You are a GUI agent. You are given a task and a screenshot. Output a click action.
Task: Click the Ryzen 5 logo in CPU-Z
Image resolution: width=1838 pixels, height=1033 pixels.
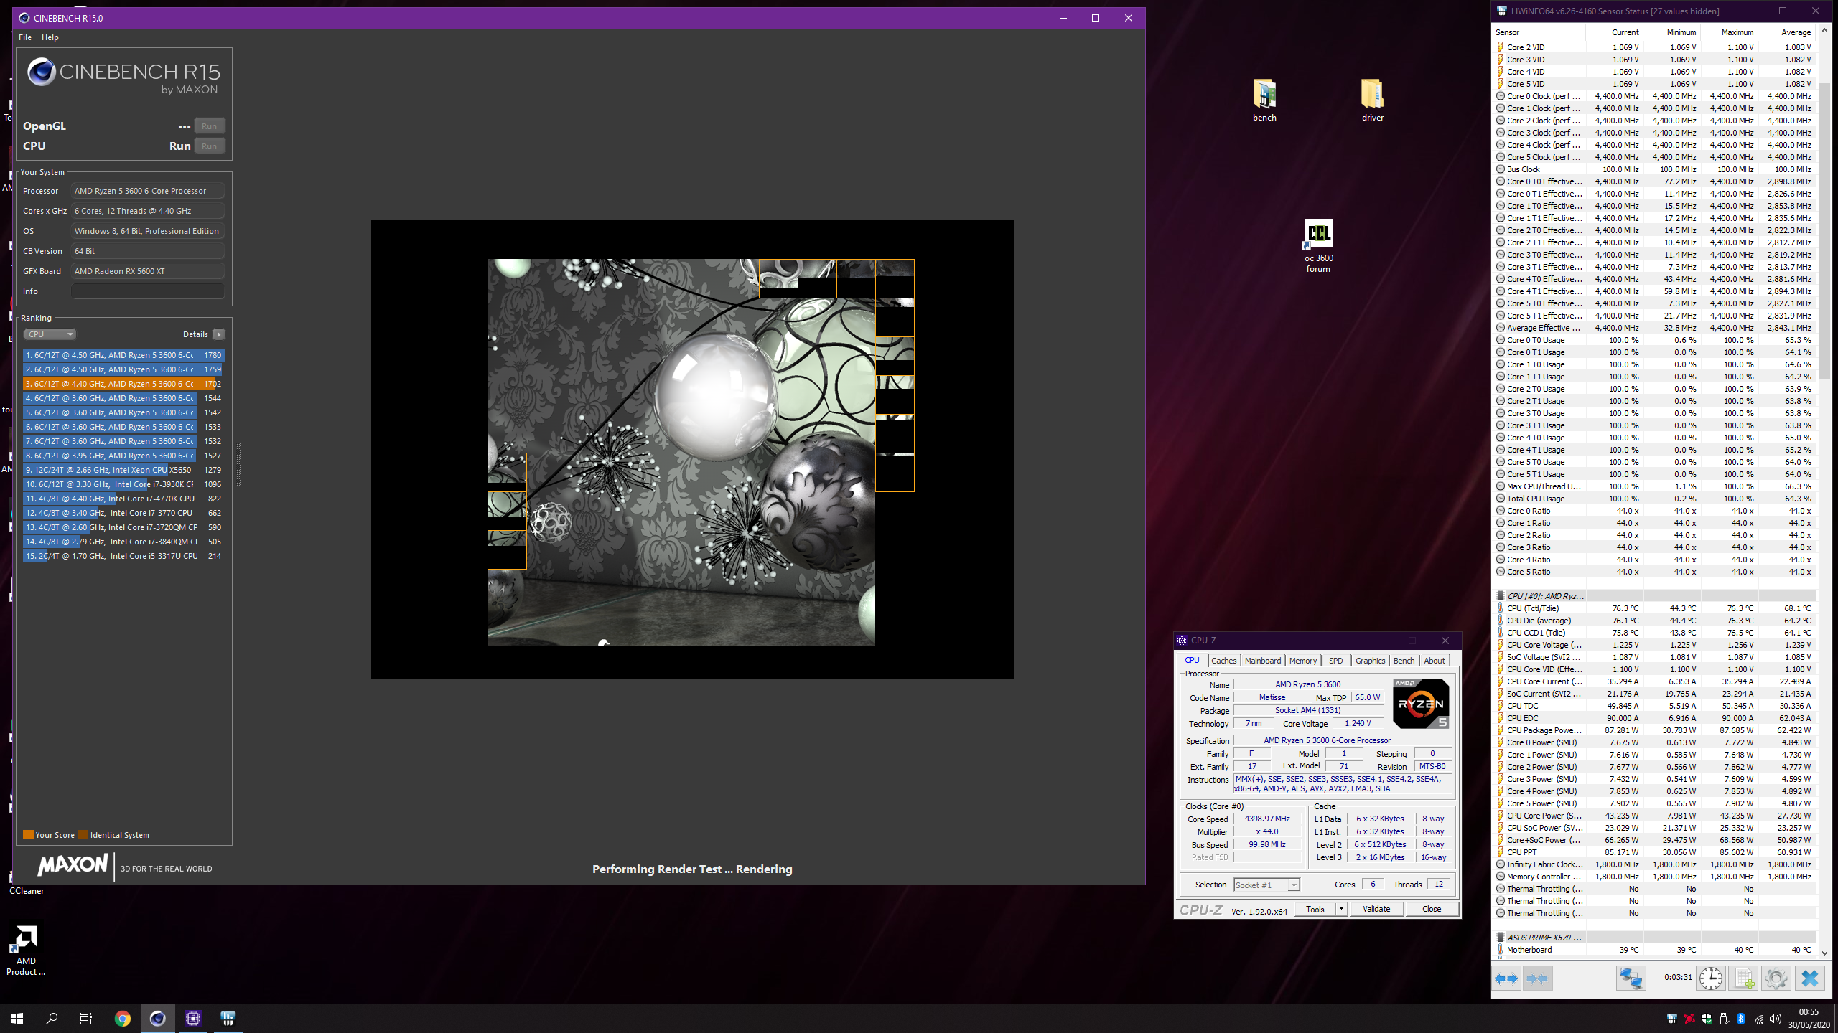pos(1420,703)
